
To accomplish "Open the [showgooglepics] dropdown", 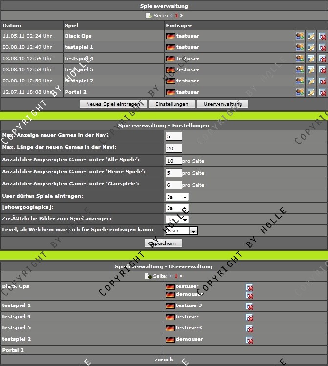I will 177,208.
